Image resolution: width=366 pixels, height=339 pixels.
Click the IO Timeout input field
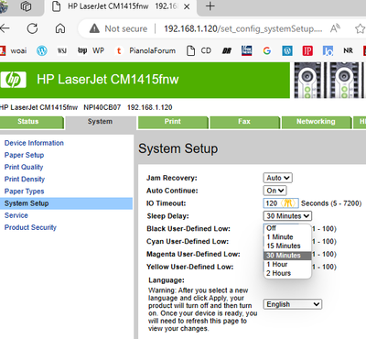[x=281, y=203]
